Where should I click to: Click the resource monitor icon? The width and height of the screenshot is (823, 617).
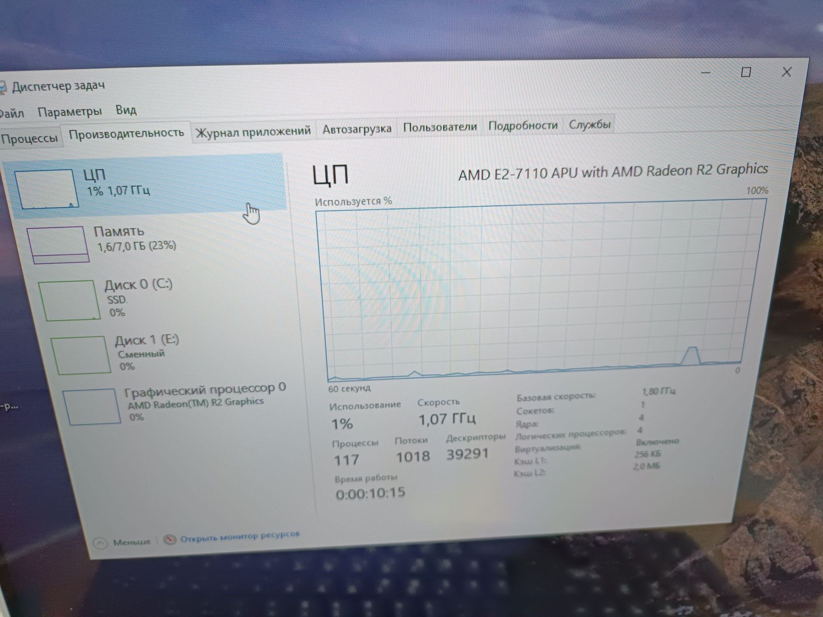pos(170,539)
